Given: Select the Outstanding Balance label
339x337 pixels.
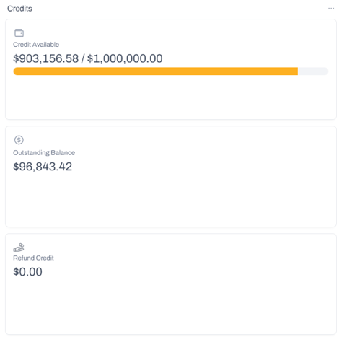Looking at the screenshot, I should point(44,153).
